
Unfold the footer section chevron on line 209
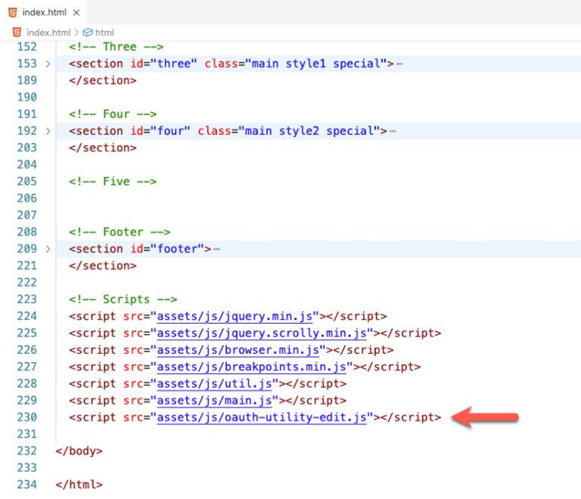click(x=48, y=249)
